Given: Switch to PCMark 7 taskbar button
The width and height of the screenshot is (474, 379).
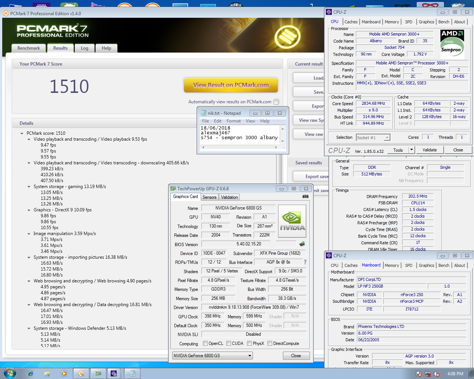Looking at the screenshot, I should tap(81, 373).
